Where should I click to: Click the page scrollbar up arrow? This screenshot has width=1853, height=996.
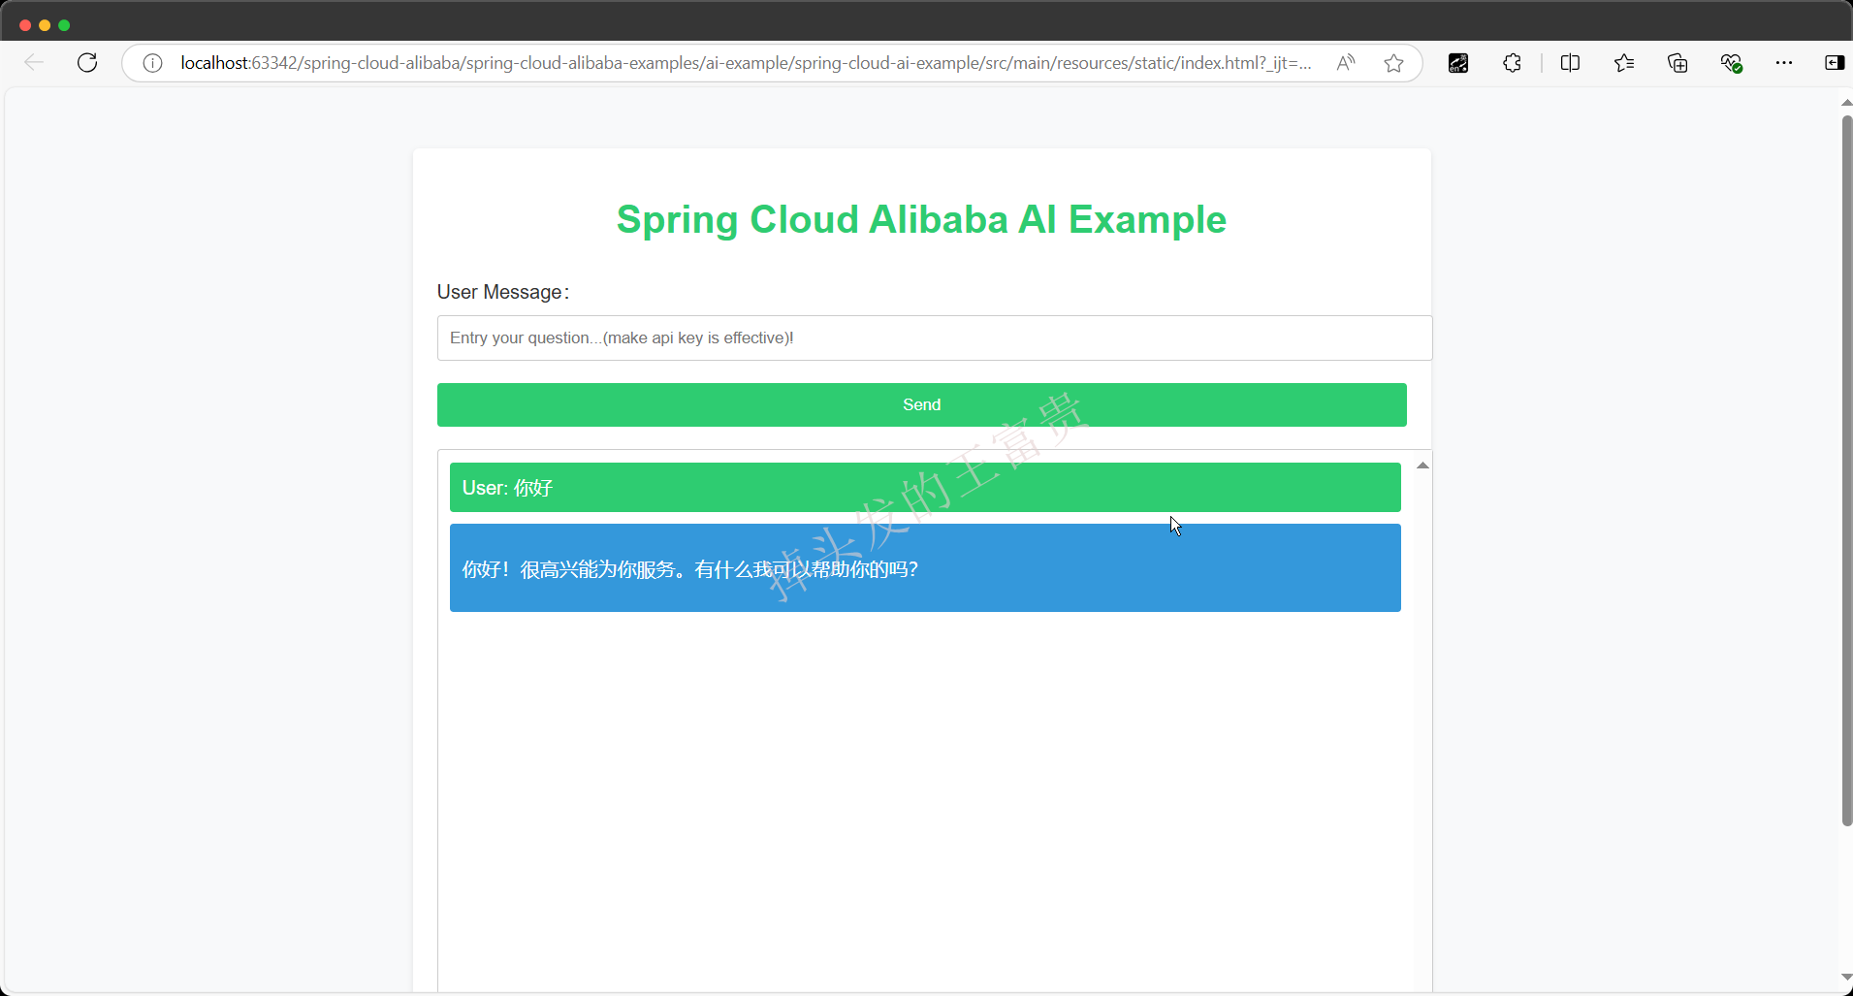[x=1846, y=102]
